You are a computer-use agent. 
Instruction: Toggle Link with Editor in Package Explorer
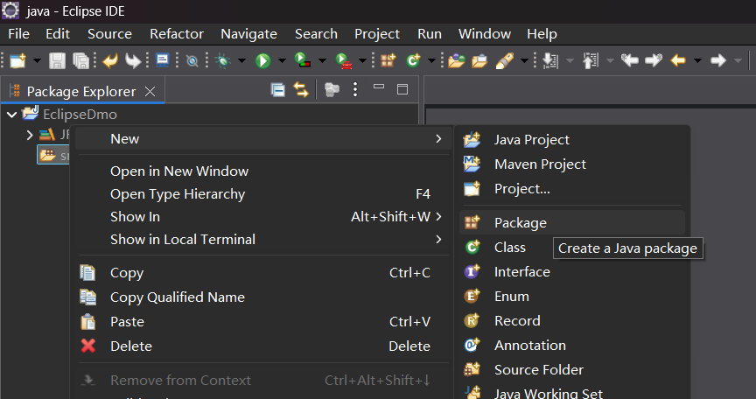click(301, 89)
